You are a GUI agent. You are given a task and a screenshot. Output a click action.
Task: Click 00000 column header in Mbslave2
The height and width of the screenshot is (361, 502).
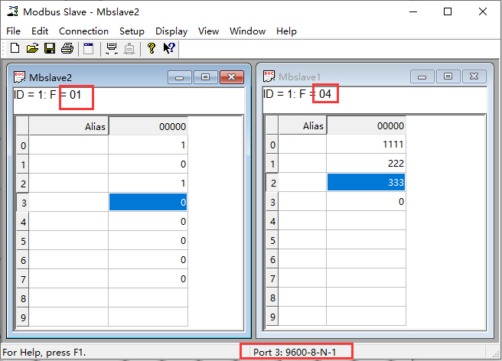(148, 126)
